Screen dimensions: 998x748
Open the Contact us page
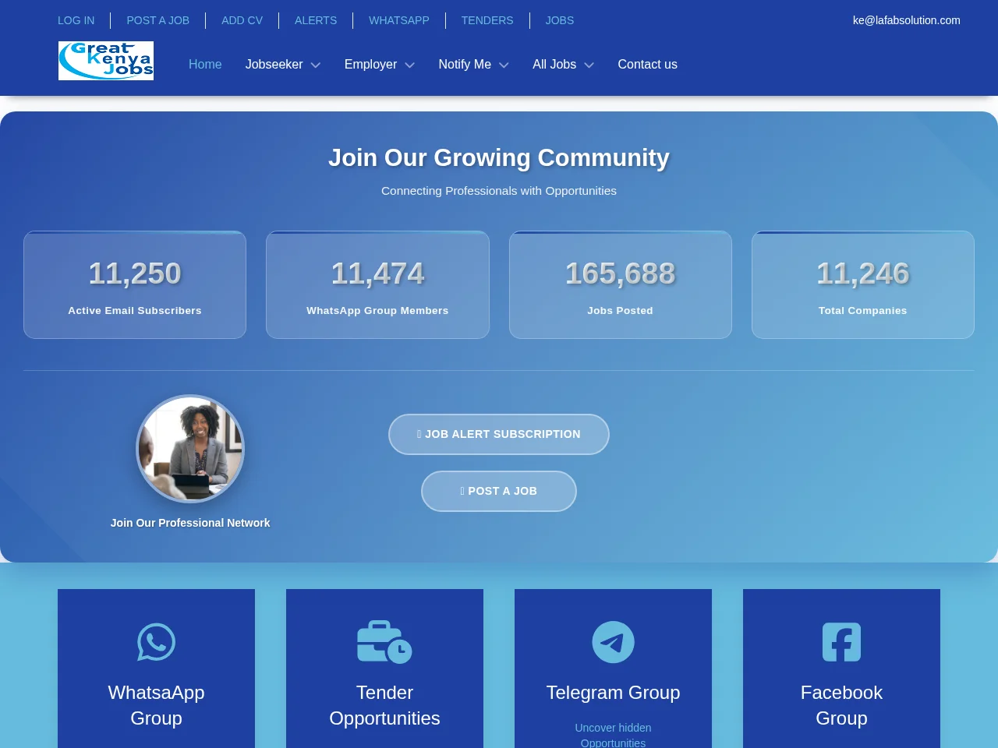(647, 65)
